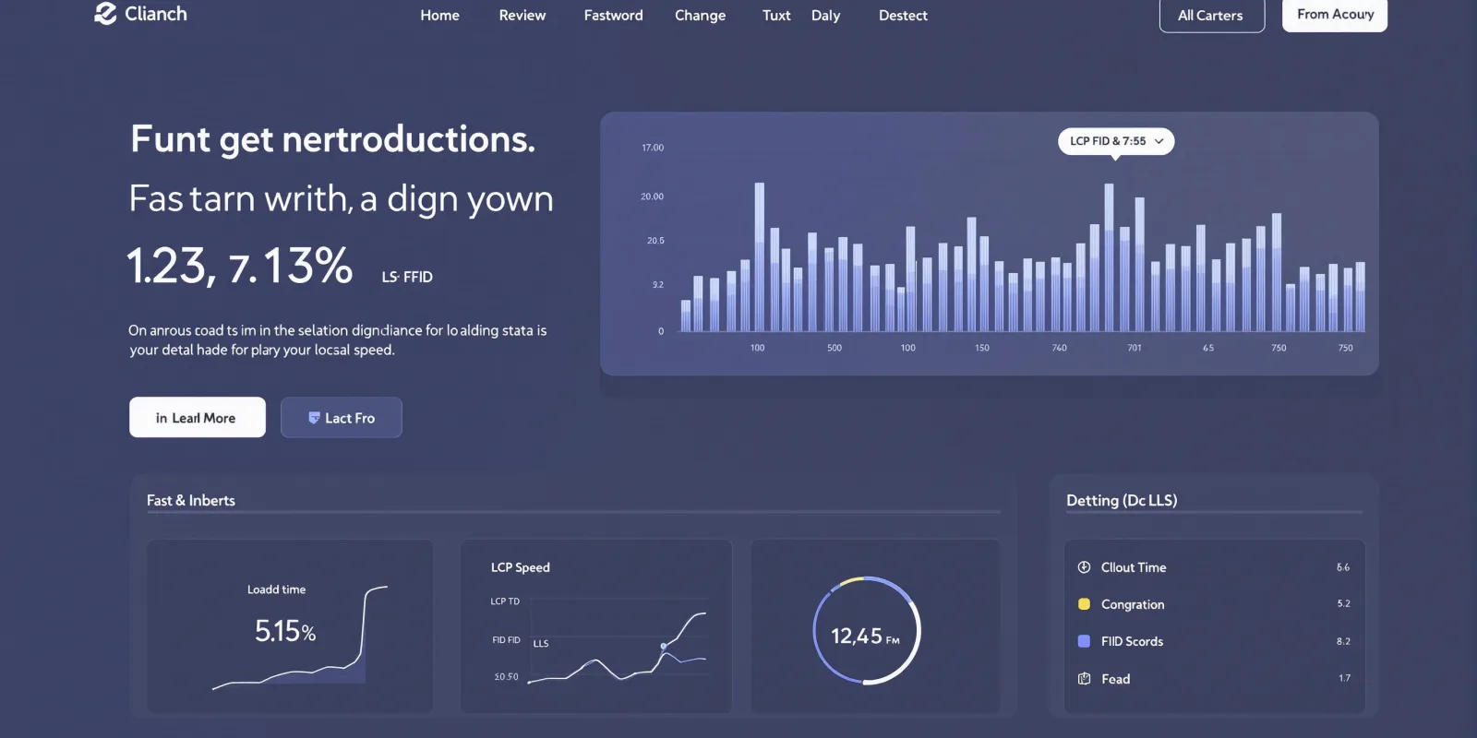Click the shield icon in Lact Fro
Image resolution: width=1477 pixels, height=738 pixels.
(x=314, y=418)
